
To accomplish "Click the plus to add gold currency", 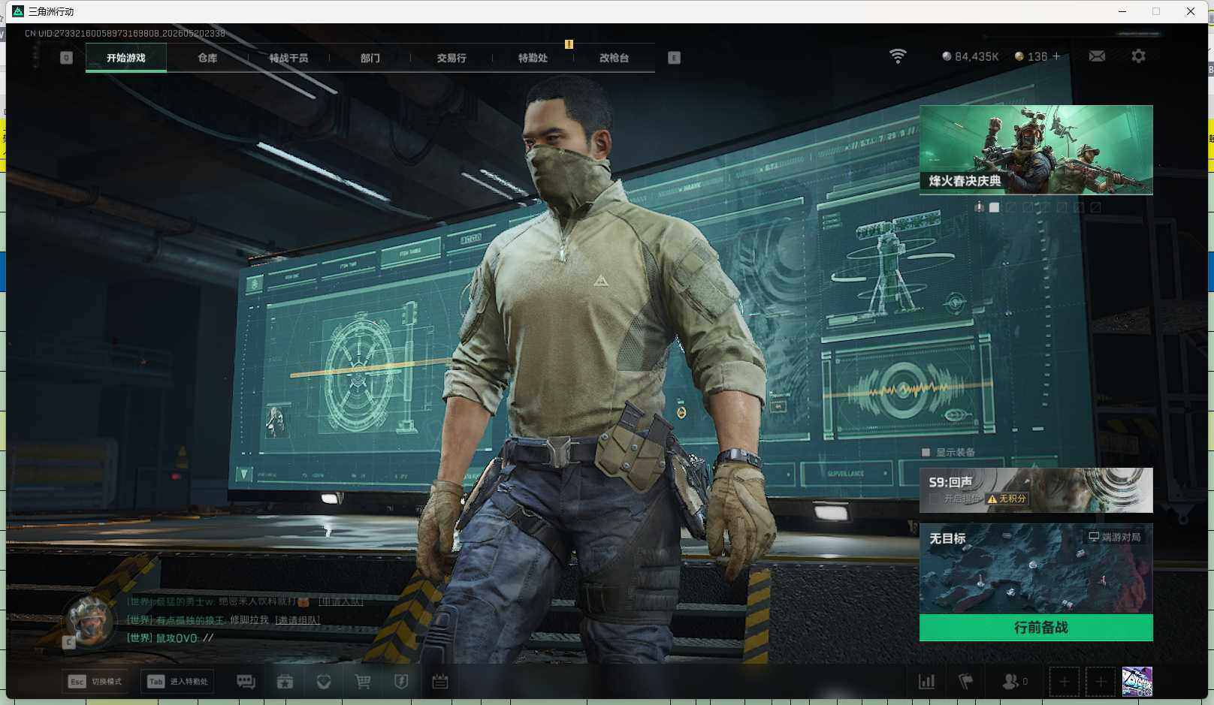I will tap(1056, 56).
